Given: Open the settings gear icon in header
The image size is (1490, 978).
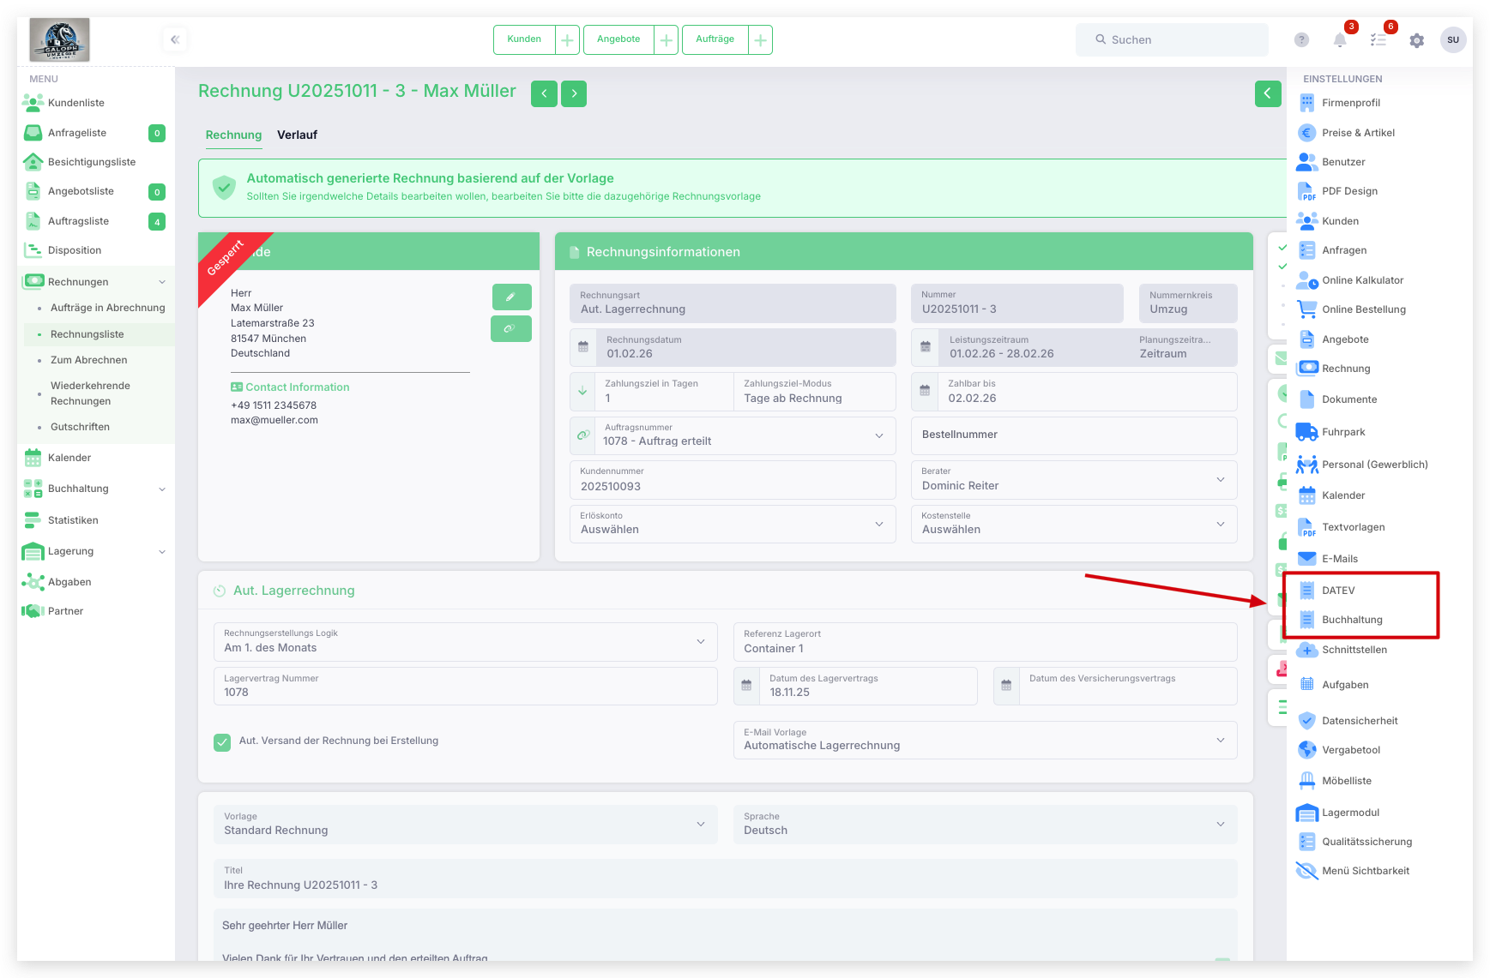Looking at the screenshot, I should (1417, 40).
